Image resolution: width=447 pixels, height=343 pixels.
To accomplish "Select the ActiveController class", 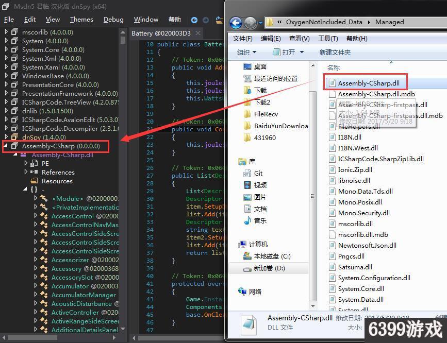I will click(75, 312).
